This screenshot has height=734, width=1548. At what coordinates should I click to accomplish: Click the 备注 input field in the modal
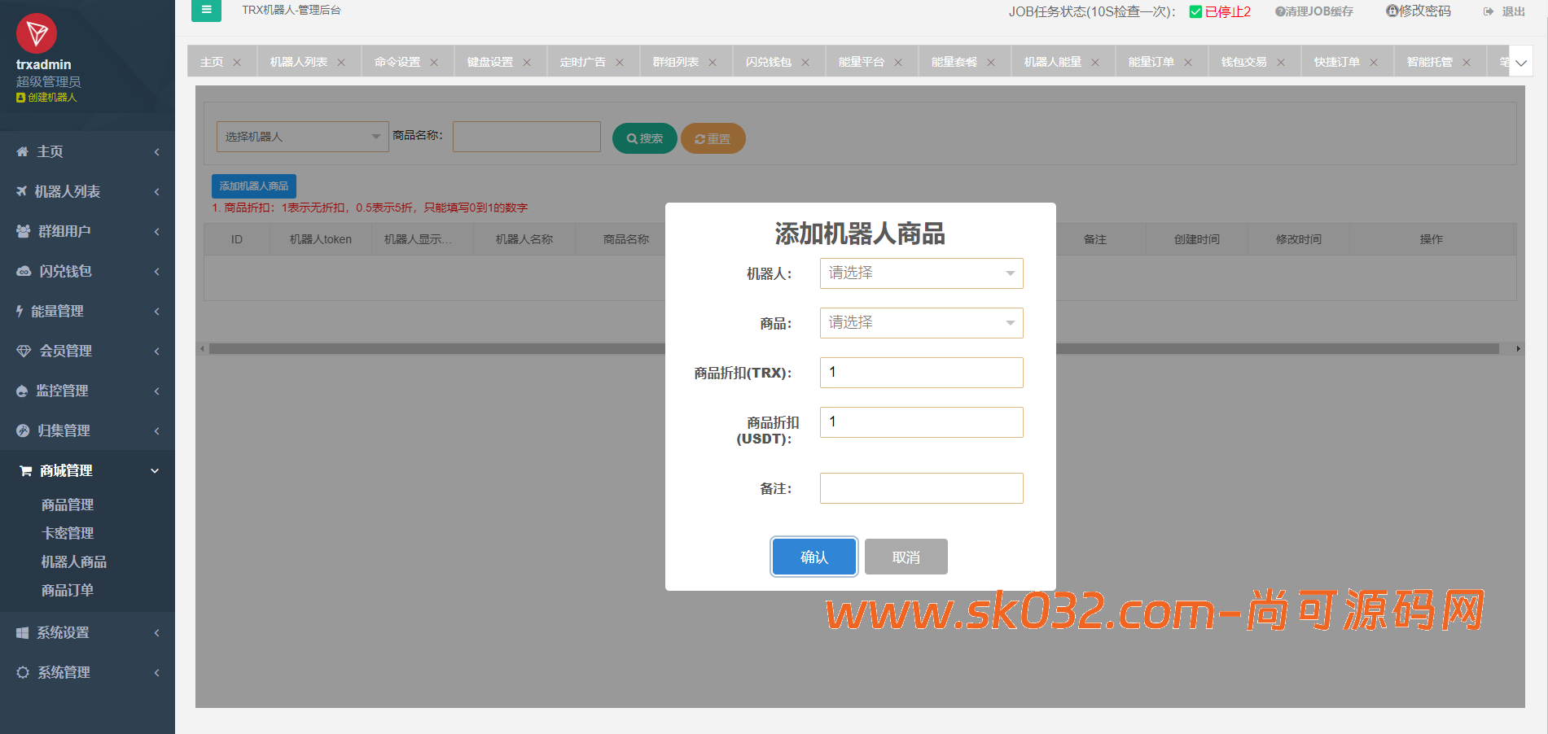pyautogui.click(x=921, y=488)
